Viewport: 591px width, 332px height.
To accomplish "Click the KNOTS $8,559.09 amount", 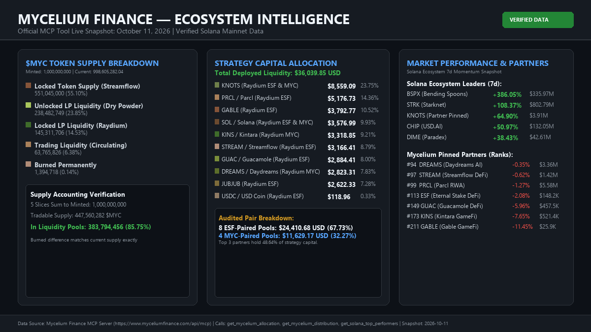I will click(x=341, y=86).
